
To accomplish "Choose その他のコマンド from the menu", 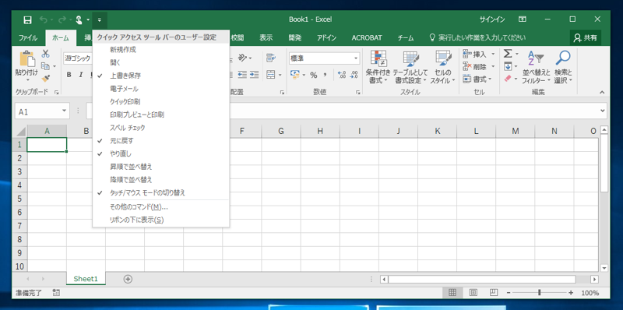I will pyautogui.click(x=161, y=207).
